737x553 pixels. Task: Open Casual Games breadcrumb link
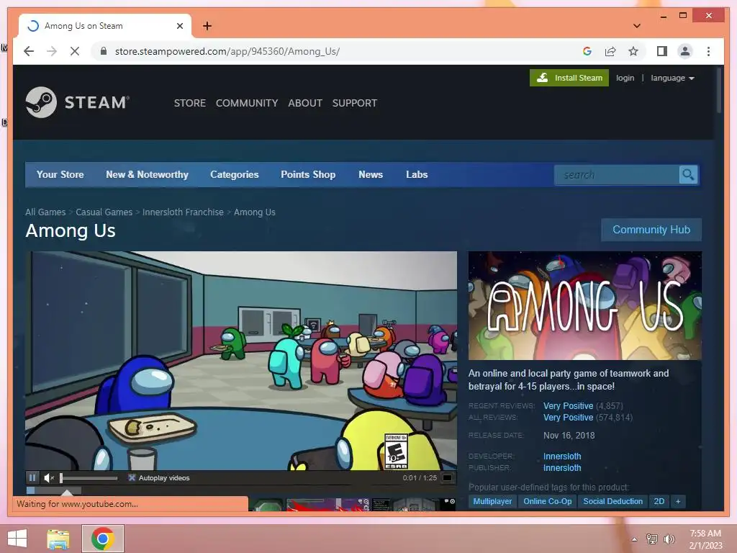tap(104, 212)
